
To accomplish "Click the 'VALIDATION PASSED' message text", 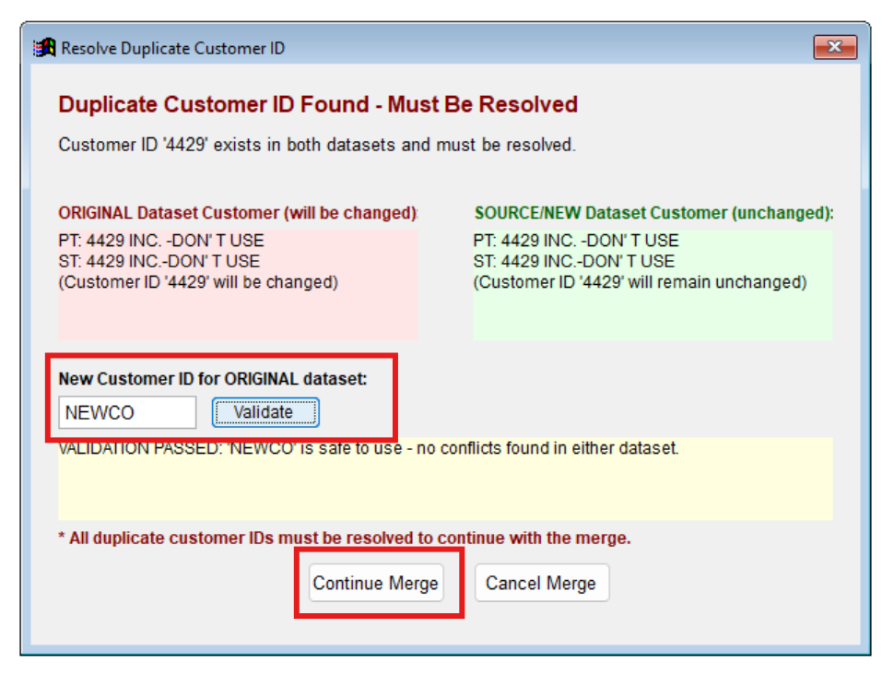I will coord(369,448).
